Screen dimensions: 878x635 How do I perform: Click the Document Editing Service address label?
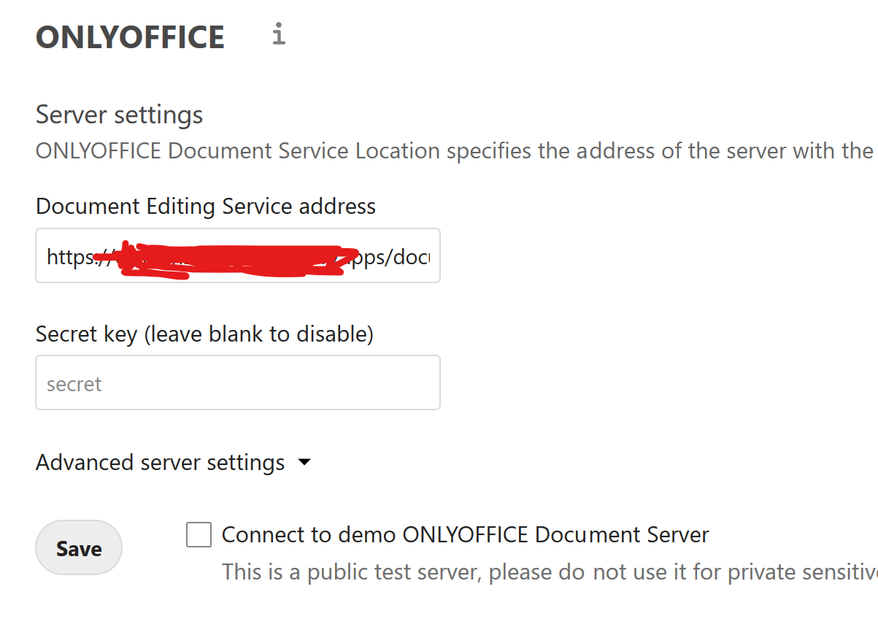tap(206, 207)
